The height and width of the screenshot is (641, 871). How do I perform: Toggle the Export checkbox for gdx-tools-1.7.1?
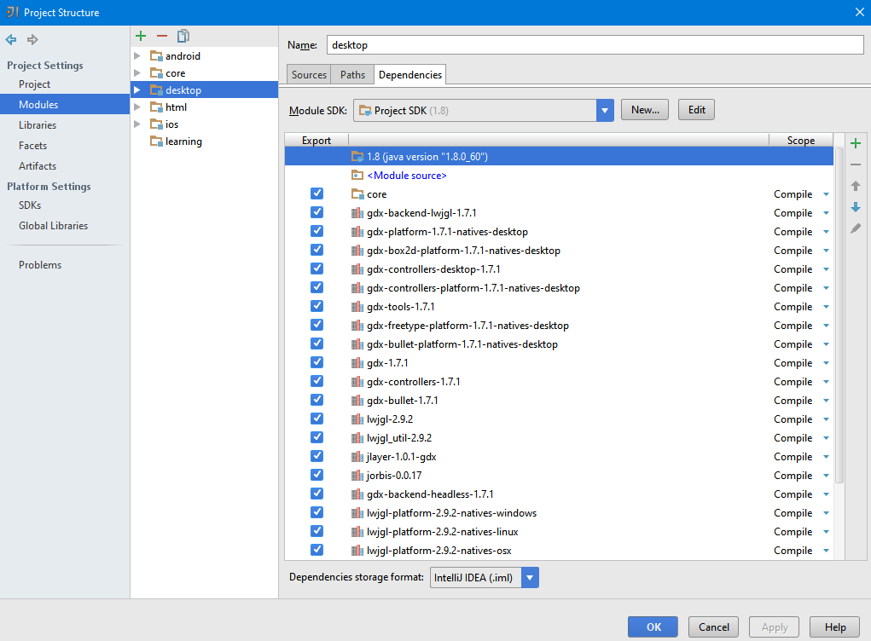(316, 306)
